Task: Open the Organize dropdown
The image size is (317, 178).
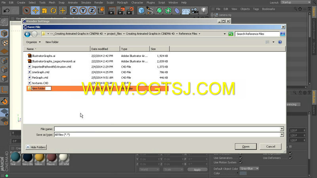Action: 33,42
